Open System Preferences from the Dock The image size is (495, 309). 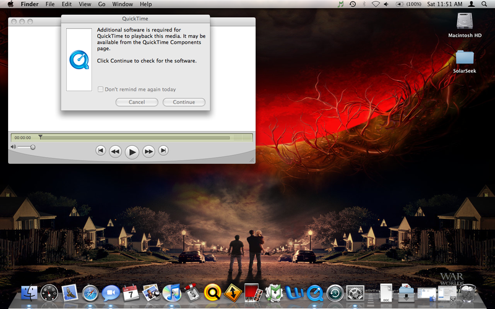(355, 293)
